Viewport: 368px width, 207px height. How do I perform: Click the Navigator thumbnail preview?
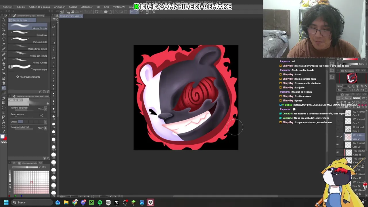(x=352, y=78)
